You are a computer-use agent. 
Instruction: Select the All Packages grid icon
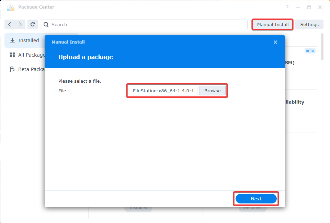coord(12,55)
